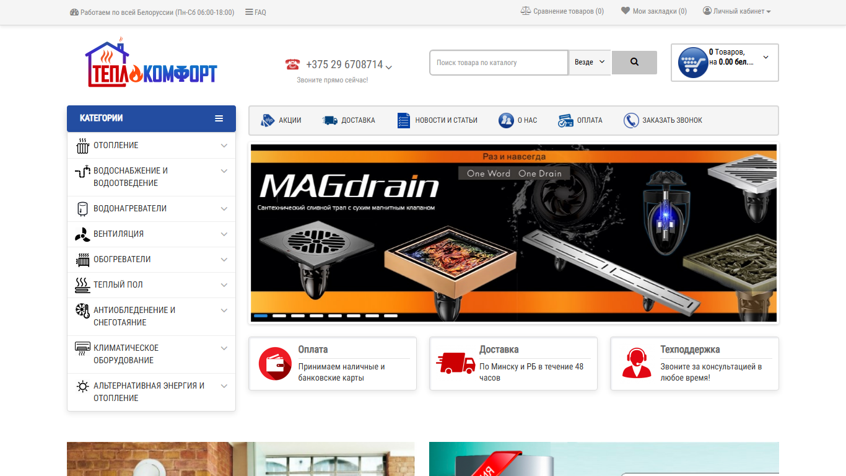Click the ТеплоКомфорт house logo

(151, 62)
